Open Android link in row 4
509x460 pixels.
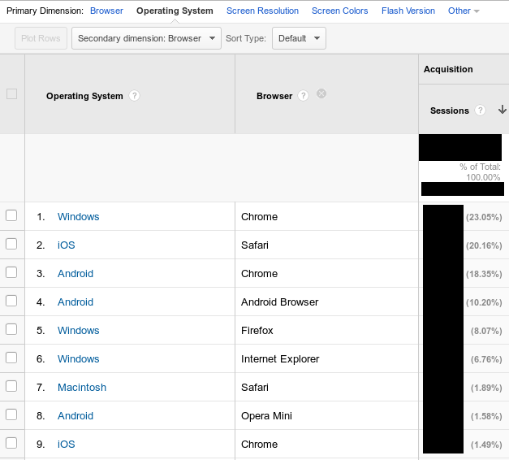[75, 302]
